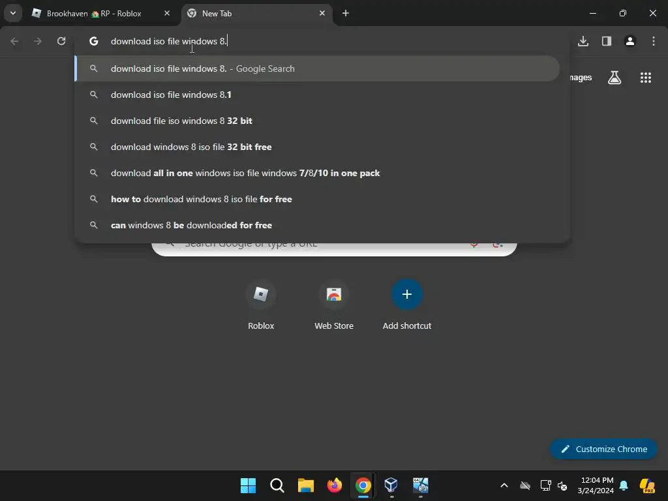Click the browser forward arrow
The height and width of the screenshot is (501, 668).
[x=38, y=41]
